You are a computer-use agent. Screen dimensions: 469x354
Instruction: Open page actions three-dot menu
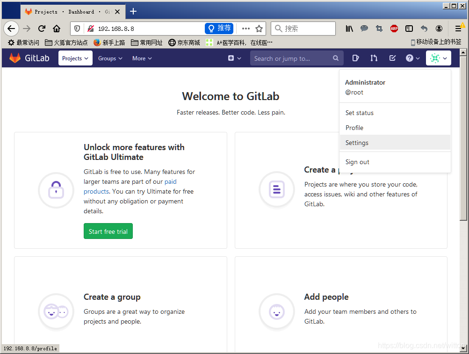246,29
